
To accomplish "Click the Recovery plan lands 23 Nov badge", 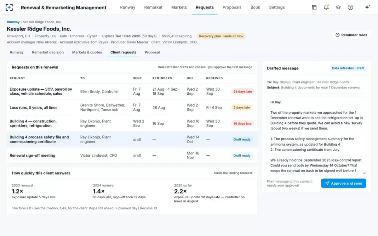I will pyautogui.click(x=221, y=36).
